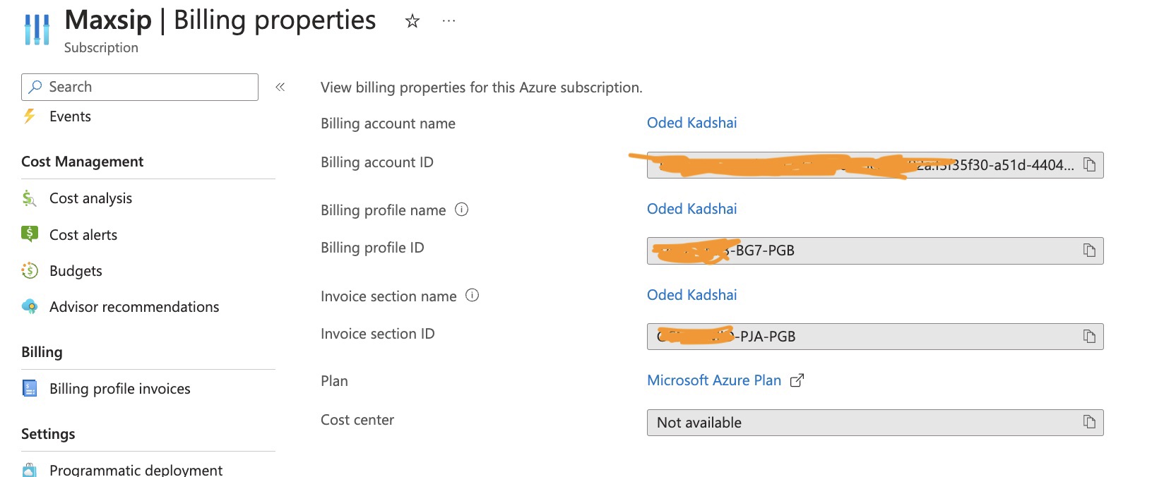Click the Advisor recommendations cloud icon
This screenshot has height=477, width=1164.
pyautogui.click(x=30, y=306)
